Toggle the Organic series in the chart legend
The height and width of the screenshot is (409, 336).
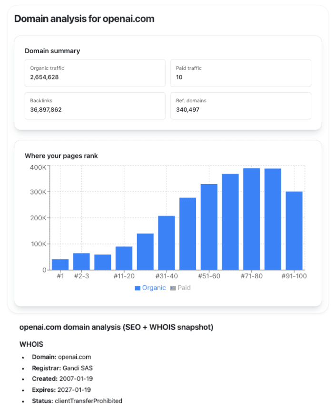tap(150, 288)
